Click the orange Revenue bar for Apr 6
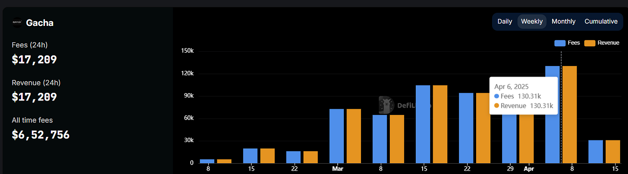This screenshot has height=174, width=628. [569, 114]
